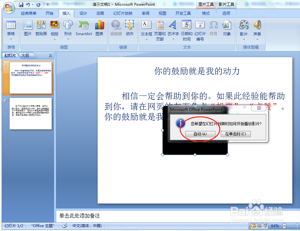Viewport: 300px width, 231px height.
Task: Click the slide title 你的鼓励就是我的动力
Action: 197,71
